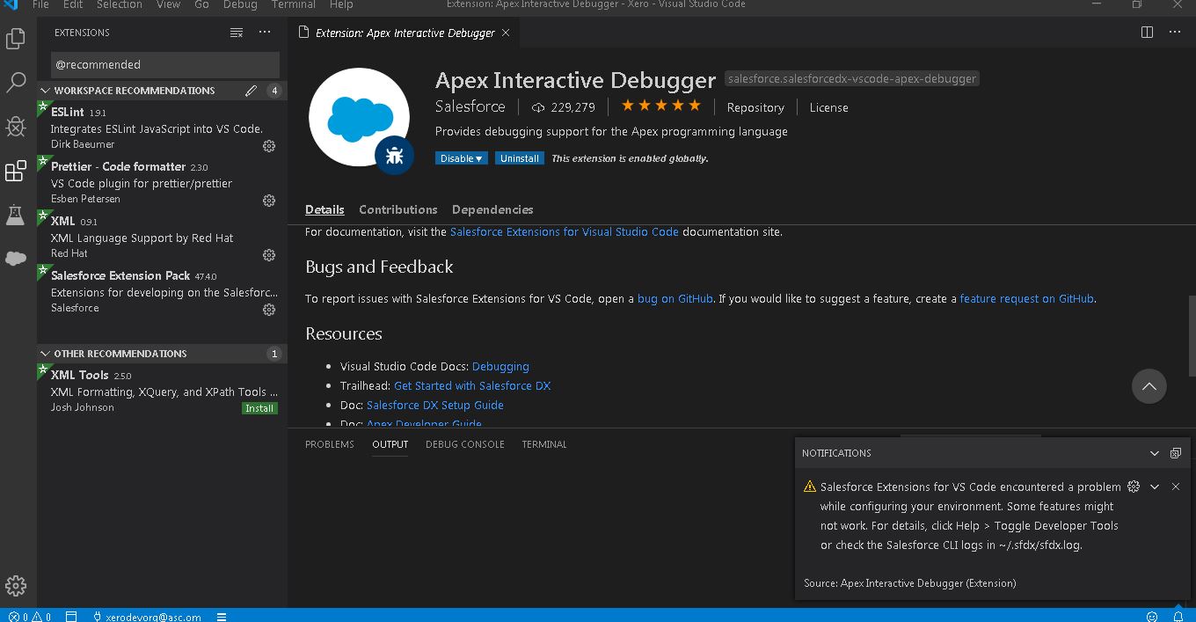Viewport: 1196px width, 622px height.
Task: Open the Test beaker view icon
Action: click(x=16, y=215)
